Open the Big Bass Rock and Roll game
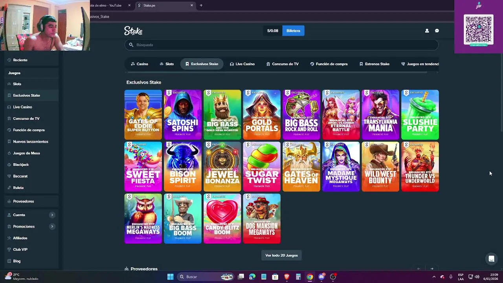The image size is (503, 283). (x=301, y=115)
